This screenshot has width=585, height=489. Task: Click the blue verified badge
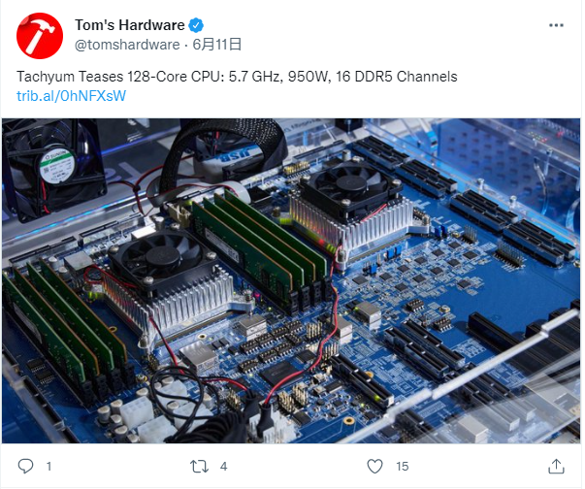[196, 25]
